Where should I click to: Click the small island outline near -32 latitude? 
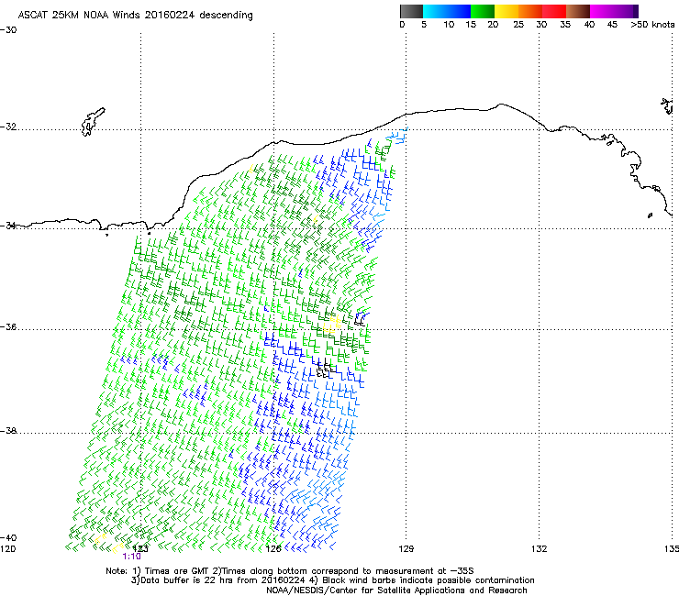(93, 122)
